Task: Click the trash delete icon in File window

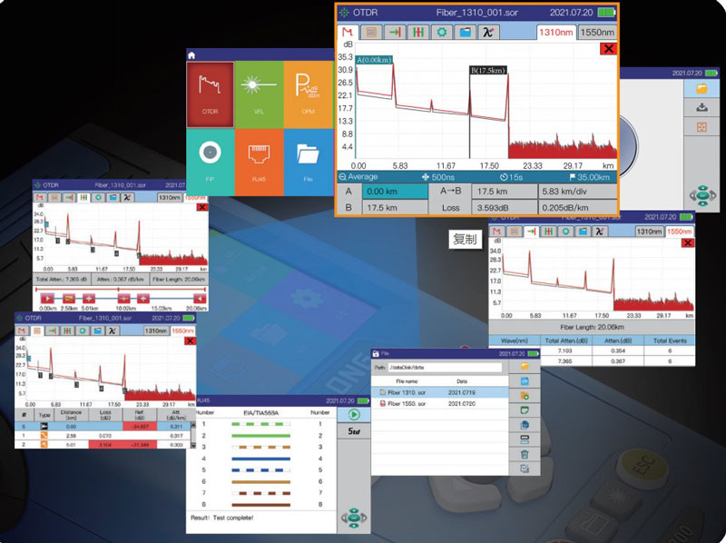Action: pyautogui.click(x=524, y=453)
